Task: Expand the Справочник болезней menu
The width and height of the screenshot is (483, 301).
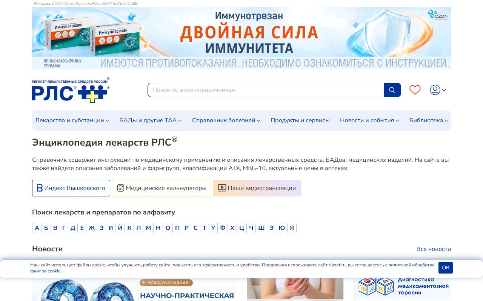Action: [226, 120]
